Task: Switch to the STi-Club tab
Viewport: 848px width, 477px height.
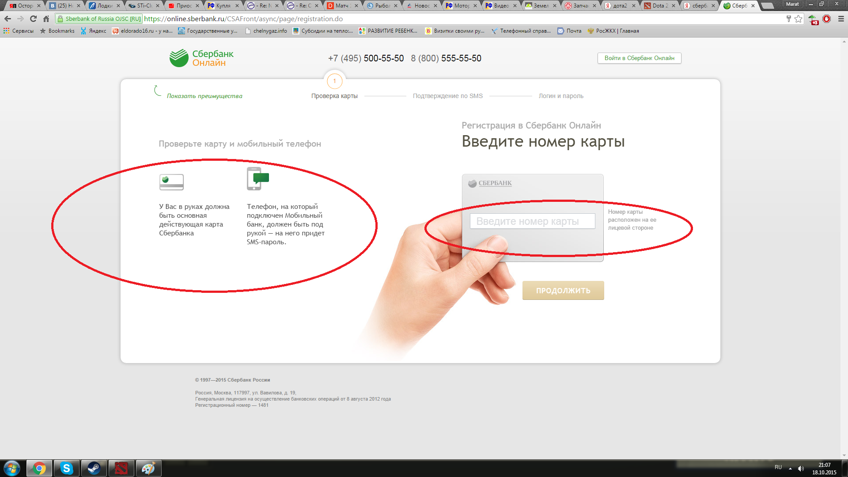Action: pyautogui.click(x=144, y=6)
